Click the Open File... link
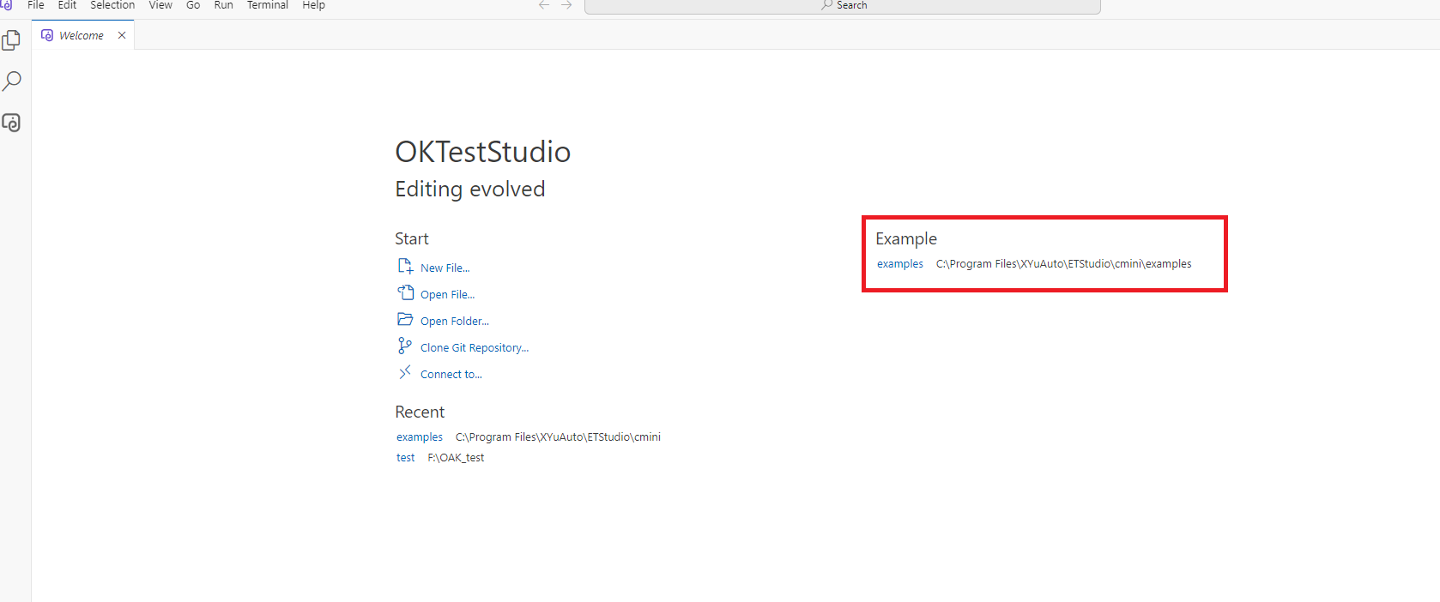Viewport: 1440px width, 602px height. 447,295
